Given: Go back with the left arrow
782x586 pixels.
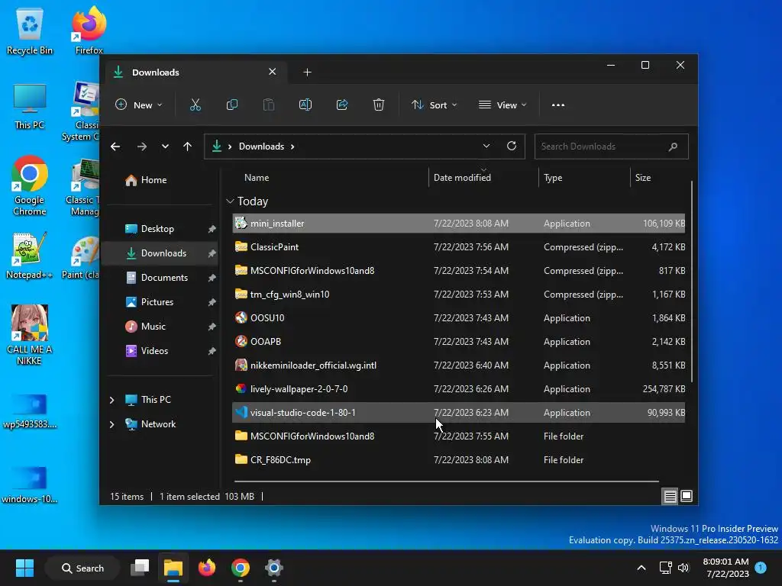Looking at the screenshot, I should (x=115, y=146).
